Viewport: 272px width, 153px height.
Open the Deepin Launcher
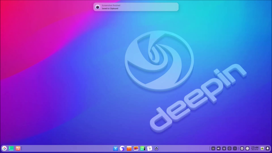[x=4, y=148]
